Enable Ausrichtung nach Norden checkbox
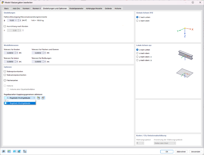Screen dimensions: 204x155 coord(5,26)
